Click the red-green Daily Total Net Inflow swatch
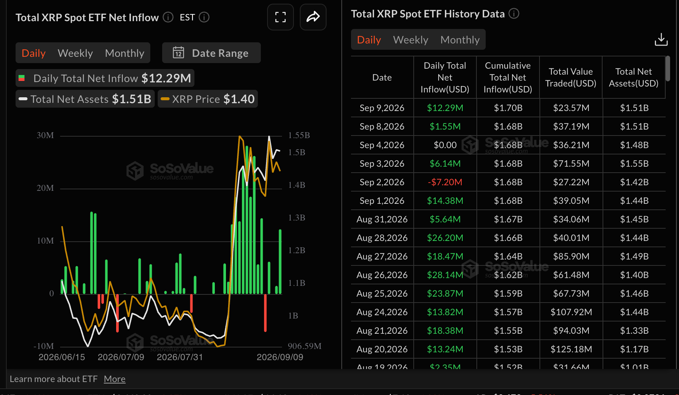 pyautogui.click(x=22, y=78)
